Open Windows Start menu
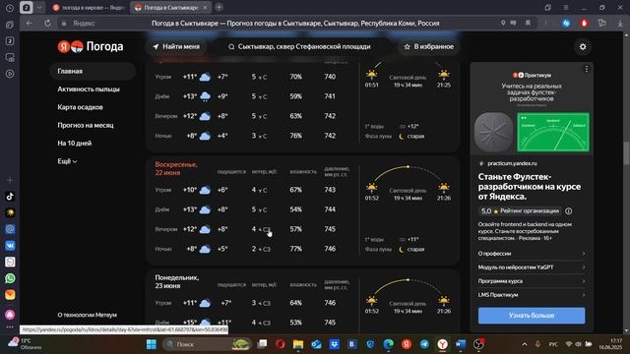The image size is (630, 354). (x=152, y=344)
